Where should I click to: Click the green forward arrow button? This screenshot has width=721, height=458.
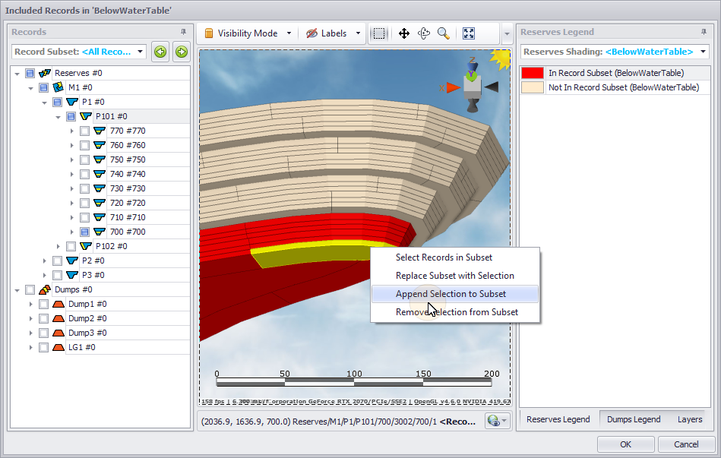coord(181,52)
